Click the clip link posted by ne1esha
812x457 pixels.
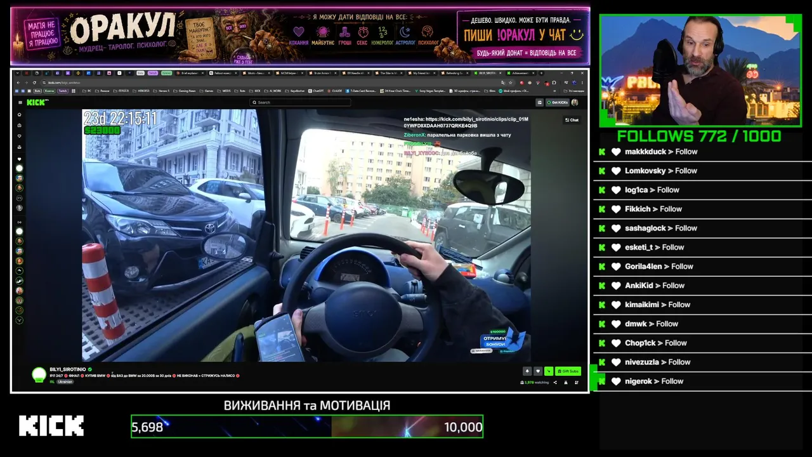466,123
